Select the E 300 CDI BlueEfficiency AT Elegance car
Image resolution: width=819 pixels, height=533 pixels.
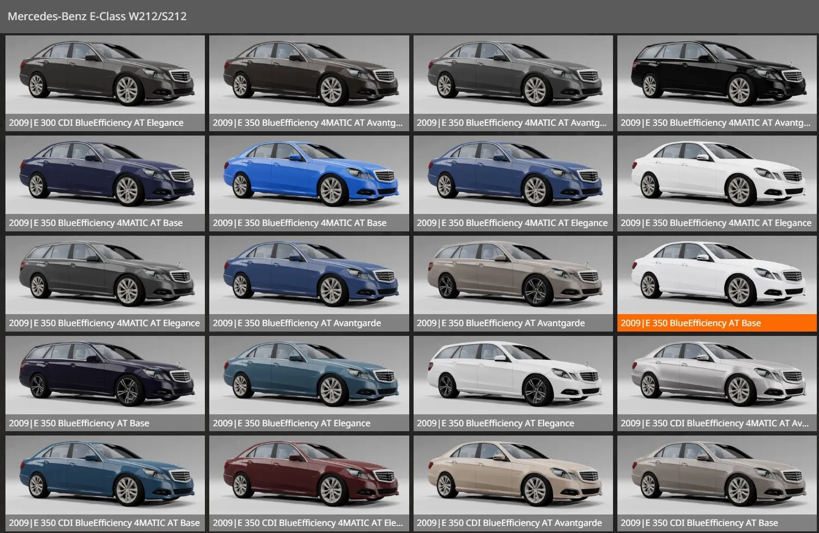click(105, 83)
